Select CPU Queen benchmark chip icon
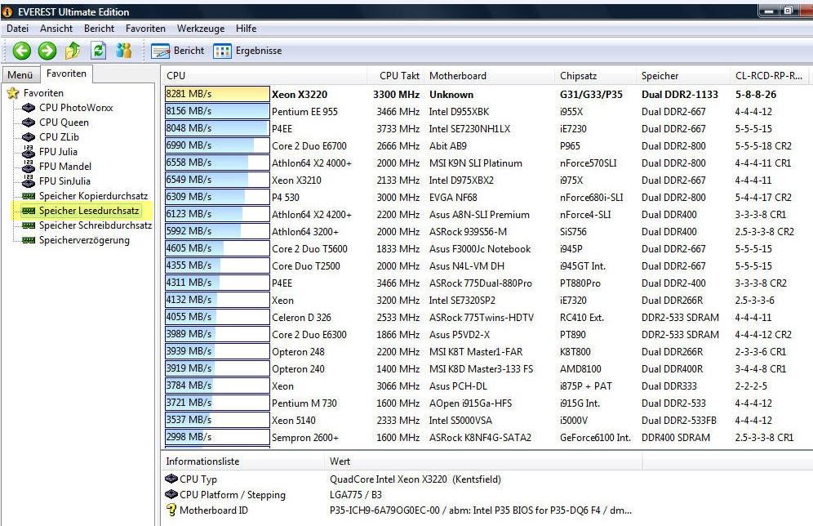Viewport: 813px width, 526px height. point(29,123)
